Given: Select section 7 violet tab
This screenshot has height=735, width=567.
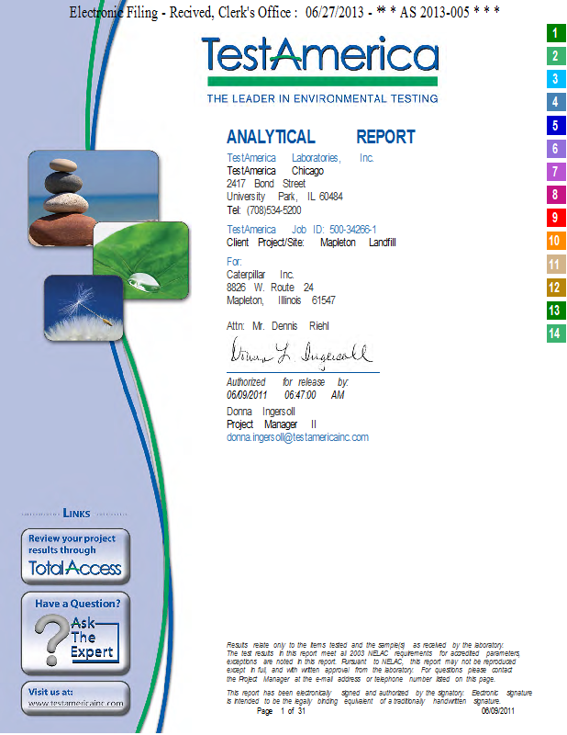Looking at the screenshot, I should tap(556, 172).
